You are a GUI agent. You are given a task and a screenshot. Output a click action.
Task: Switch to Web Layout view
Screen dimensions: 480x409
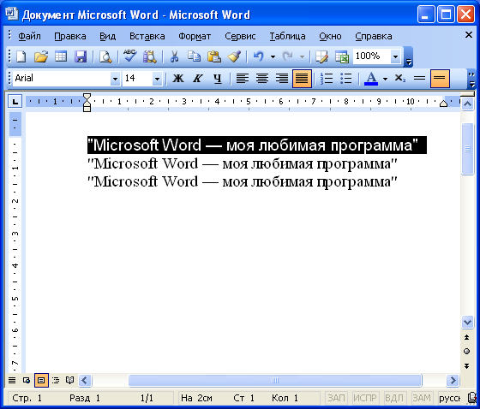pyautogui.click(x=27, y=380)
